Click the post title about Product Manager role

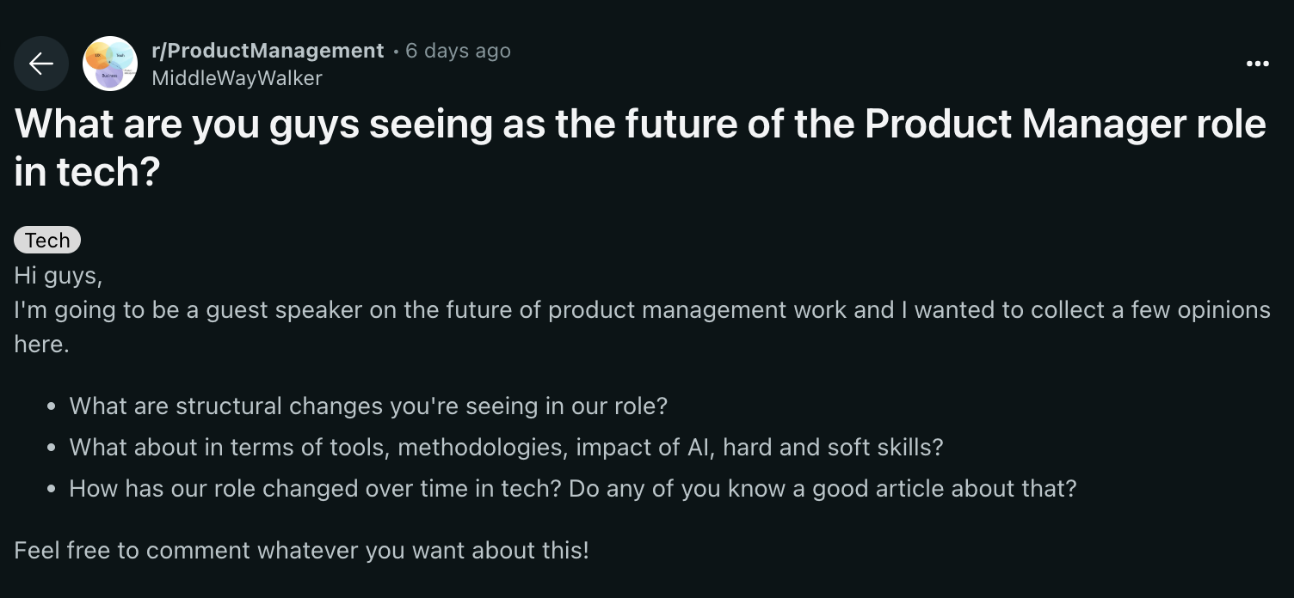pyautogui.click(x=640, y=148)
